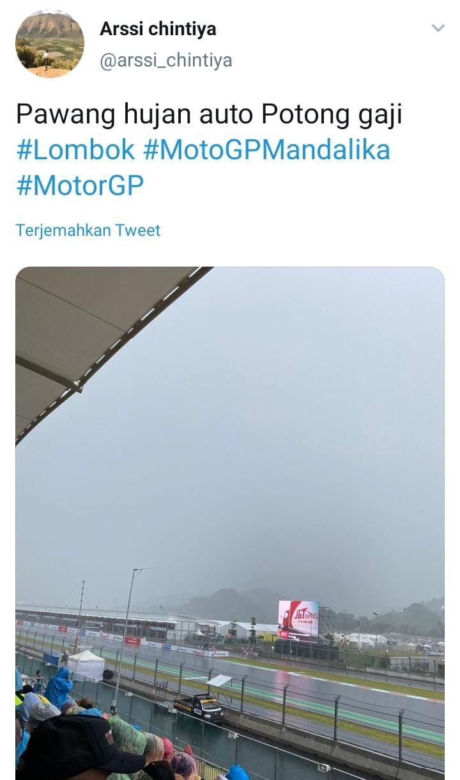This screenshot has width=460, height=780.
Task: Open the rainy circuit photo
Action: click(230, 523)
